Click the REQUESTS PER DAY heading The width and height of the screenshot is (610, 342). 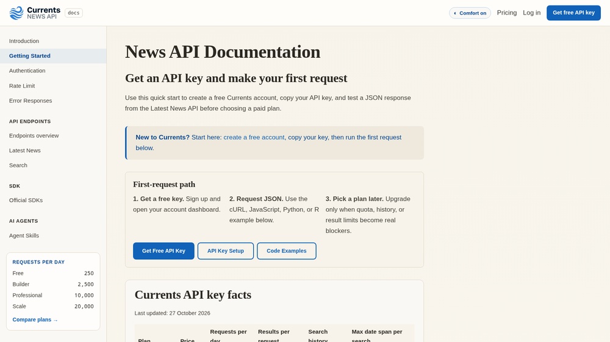[x=38, y=262]
